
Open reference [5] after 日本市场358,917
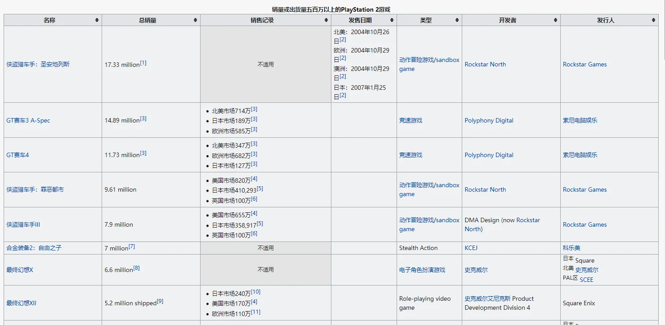260,224
